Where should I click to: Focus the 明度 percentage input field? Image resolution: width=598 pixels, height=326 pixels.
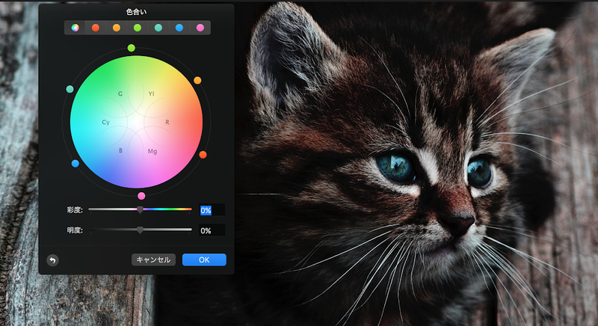(x=212, y=231)
